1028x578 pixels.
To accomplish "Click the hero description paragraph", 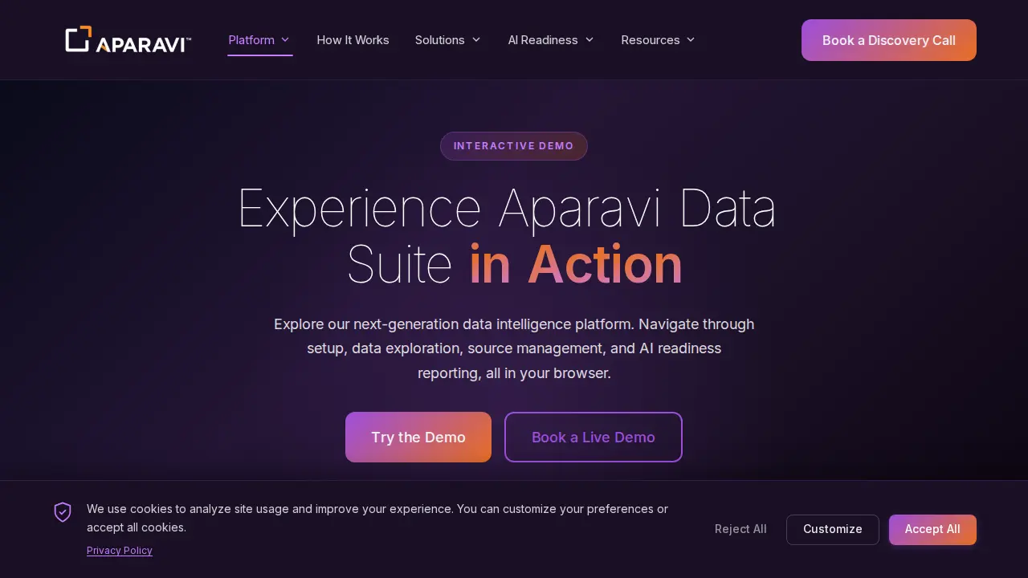I will (x=514, y=348).
